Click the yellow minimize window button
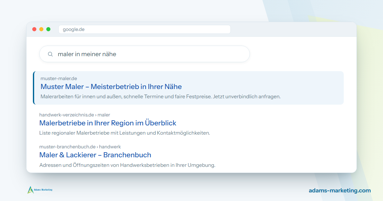This screenshot has width=383, height=201. click(x=41, y=29)
